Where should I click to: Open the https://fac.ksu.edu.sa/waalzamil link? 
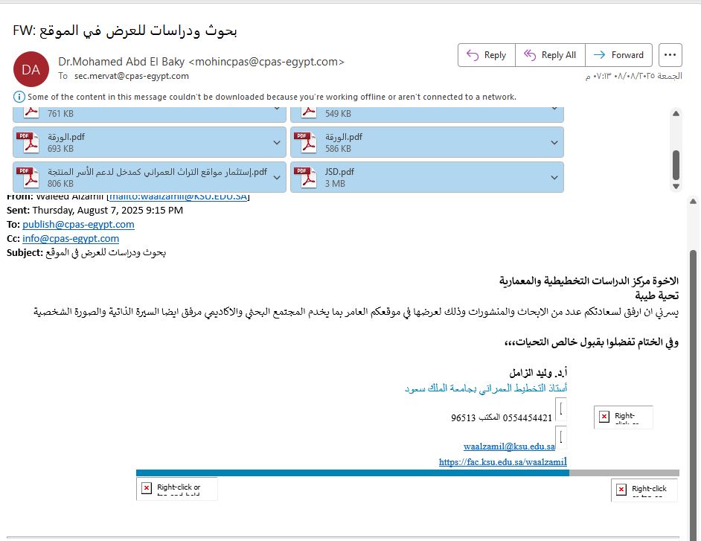point(503,462)
